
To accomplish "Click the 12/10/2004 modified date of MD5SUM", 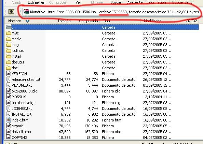I will 158,97.
